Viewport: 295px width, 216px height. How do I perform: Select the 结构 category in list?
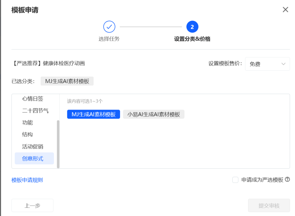pos(27,134)
